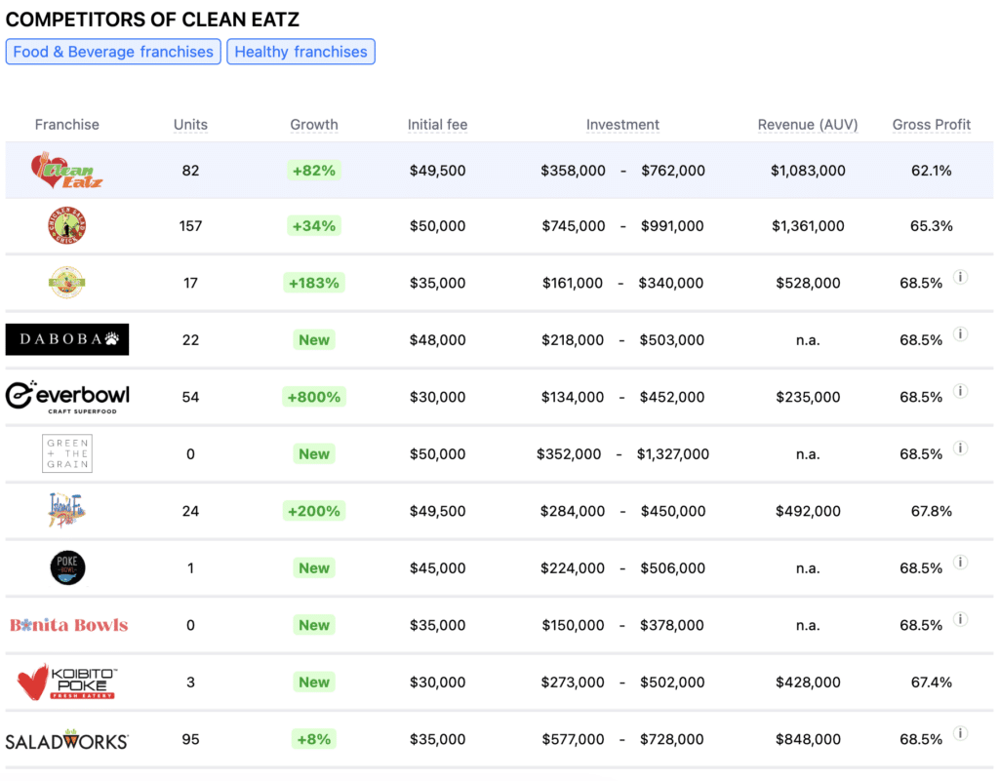The image size is (999, 781).
Task: Click the New badge in Koibito Poke row
Action: coord(314,683)
